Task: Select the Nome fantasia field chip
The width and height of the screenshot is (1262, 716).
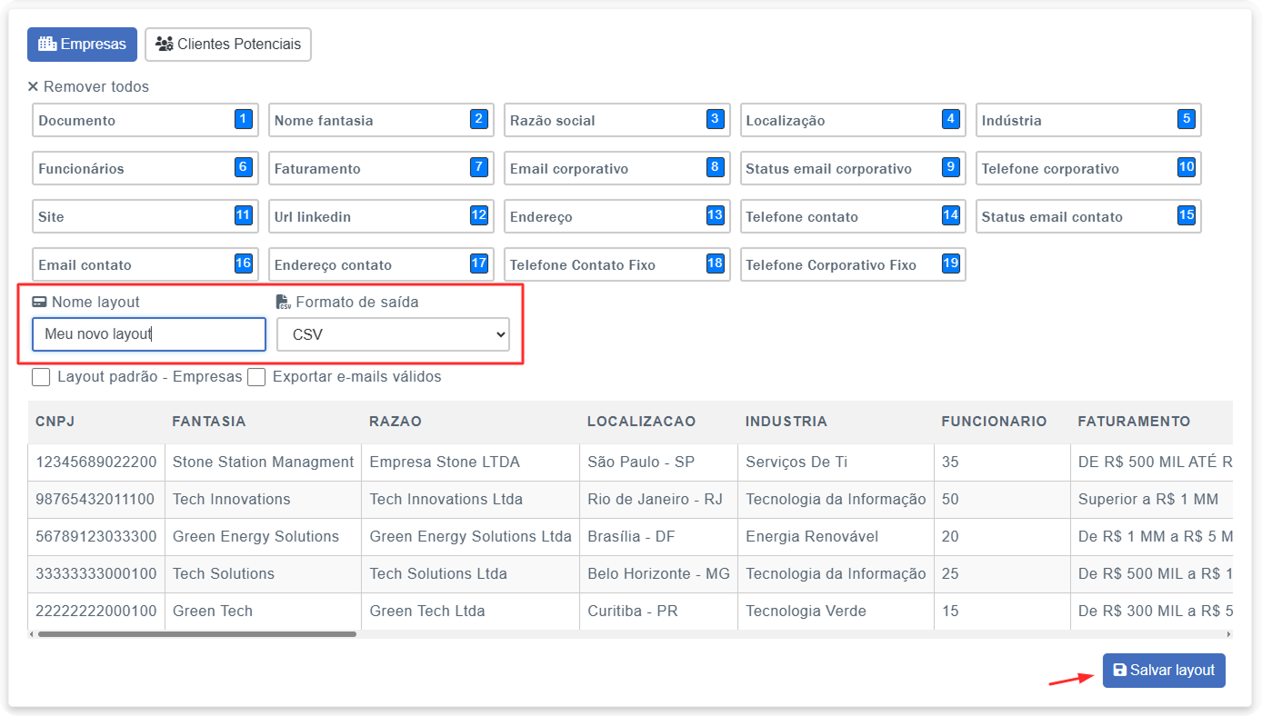Action: point(381,120)
